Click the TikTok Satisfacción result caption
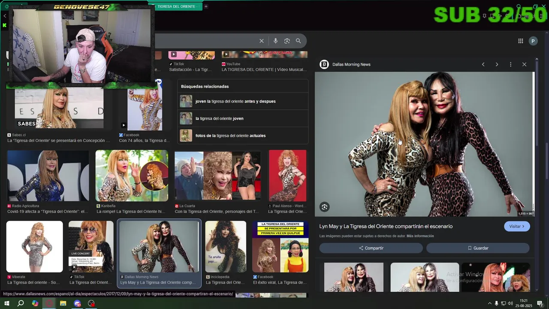Screen dimensions: 549x309 190,70
